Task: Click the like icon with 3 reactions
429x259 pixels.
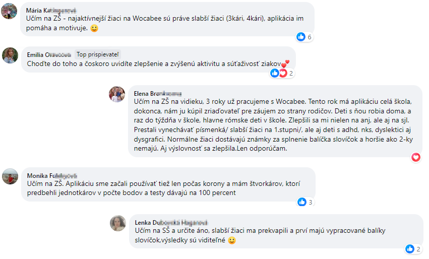Action: (302, 202)
